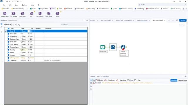The width and height of the screenshot is (188, 105).
Task: Pin the Configuration panel
Action: tap(87, 20)
